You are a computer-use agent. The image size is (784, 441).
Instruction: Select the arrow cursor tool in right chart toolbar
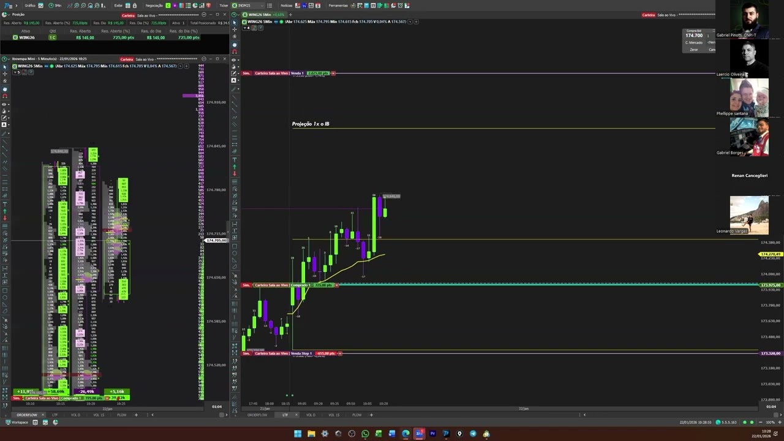pyautogui.click(x=235, y=23)
